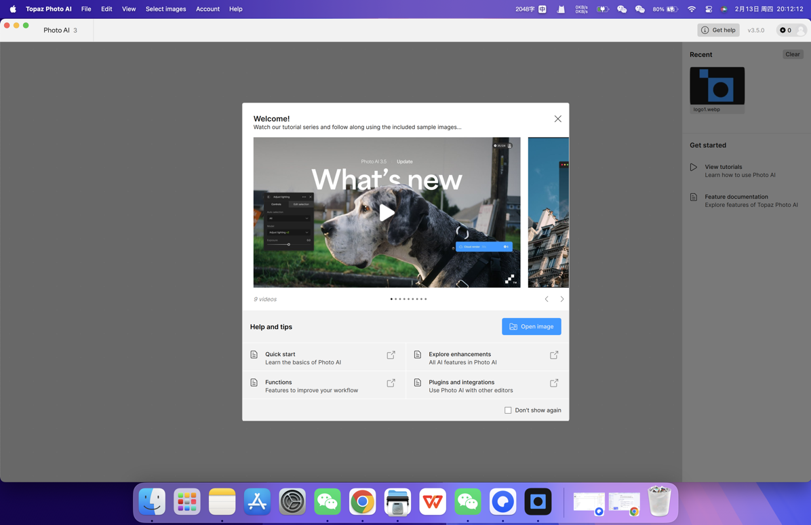Screen dimensions: 811x525
Task: Open the logo1.webp recent thumbnail
Action: click(717, 86)
